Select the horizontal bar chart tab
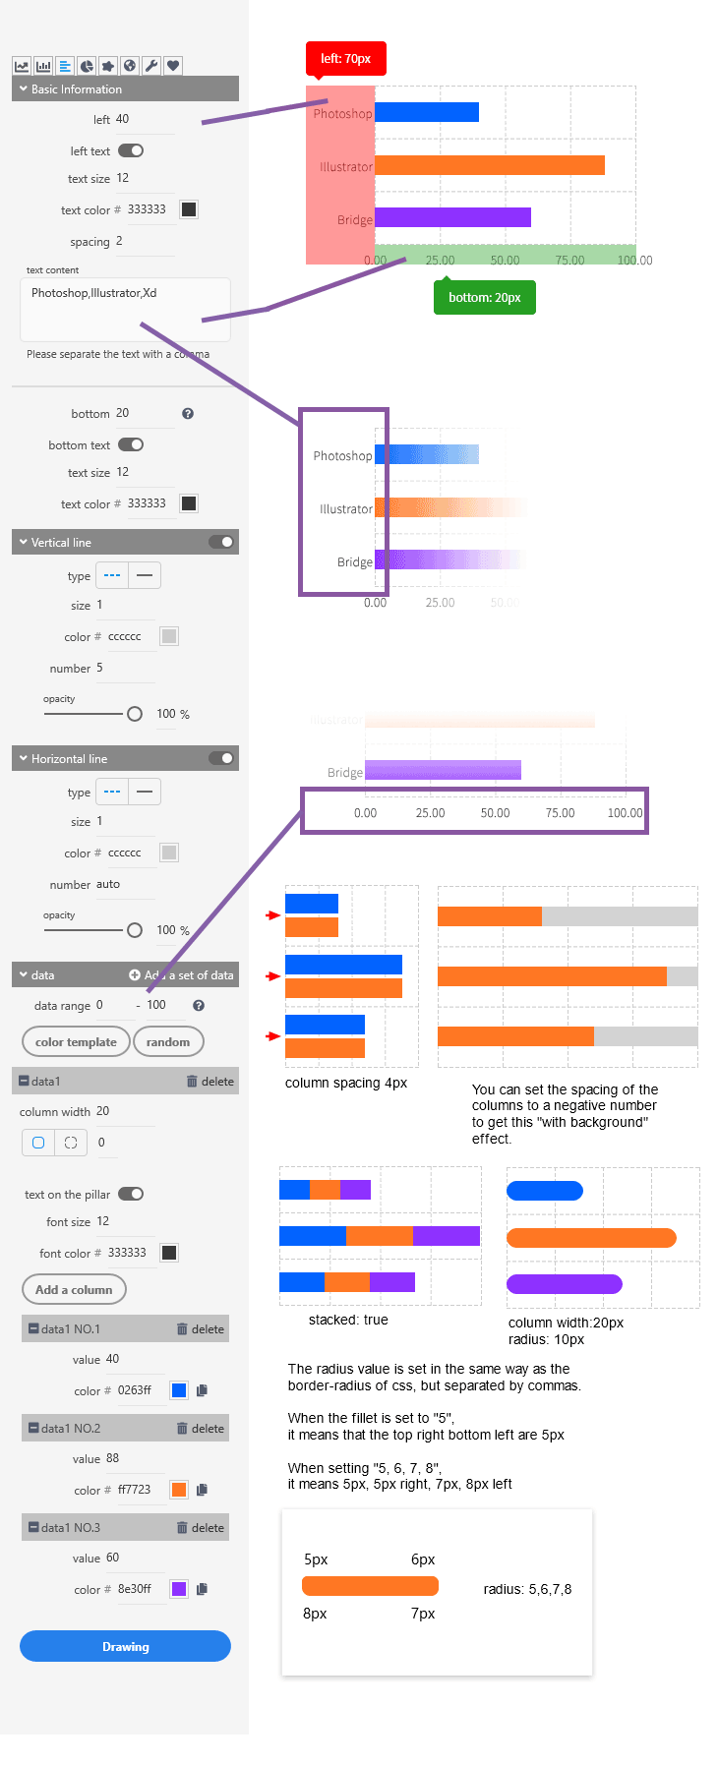 [65, 66]
